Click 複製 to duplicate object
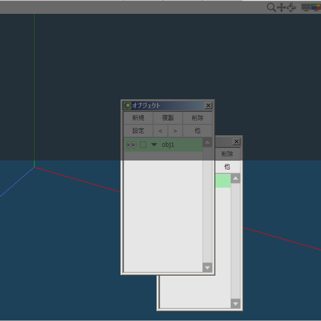The image size is (321, 321). 168,118
